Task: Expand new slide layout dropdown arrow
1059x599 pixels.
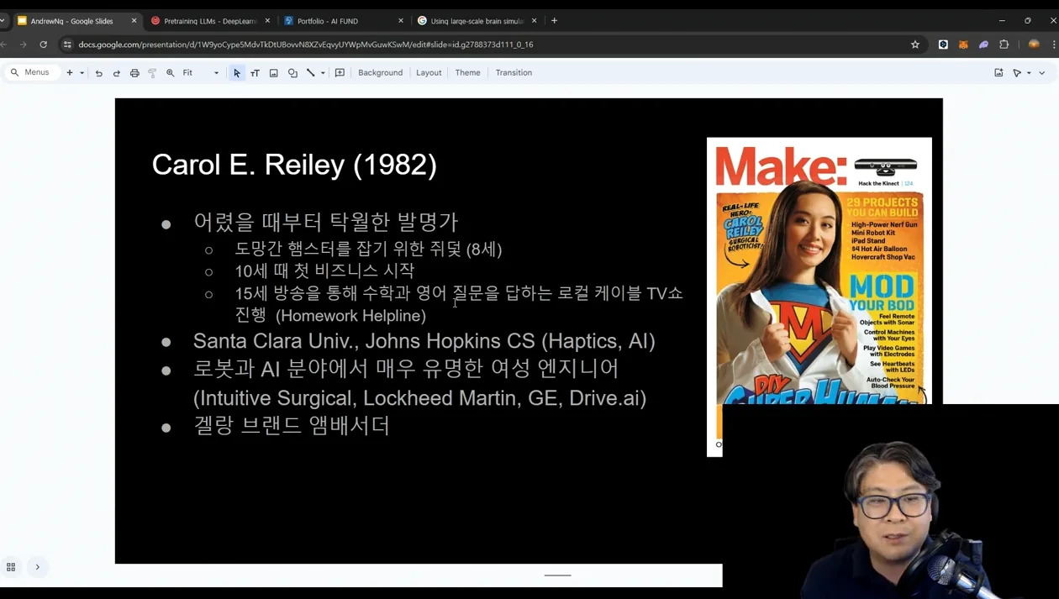Action: [x=82, y=73]
